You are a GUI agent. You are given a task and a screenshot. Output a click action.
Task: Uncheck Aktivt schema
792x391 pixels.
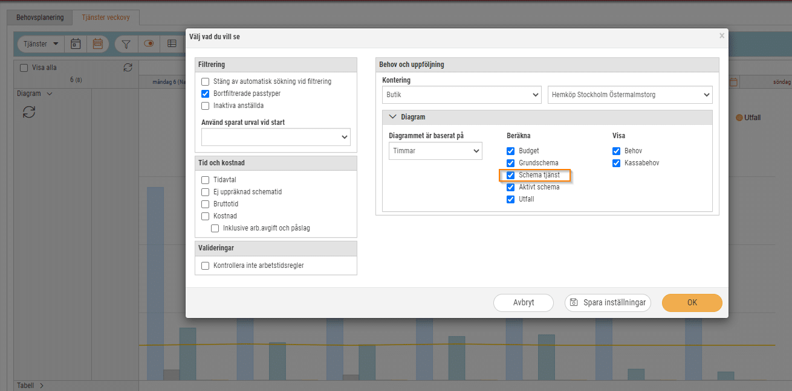511,187
